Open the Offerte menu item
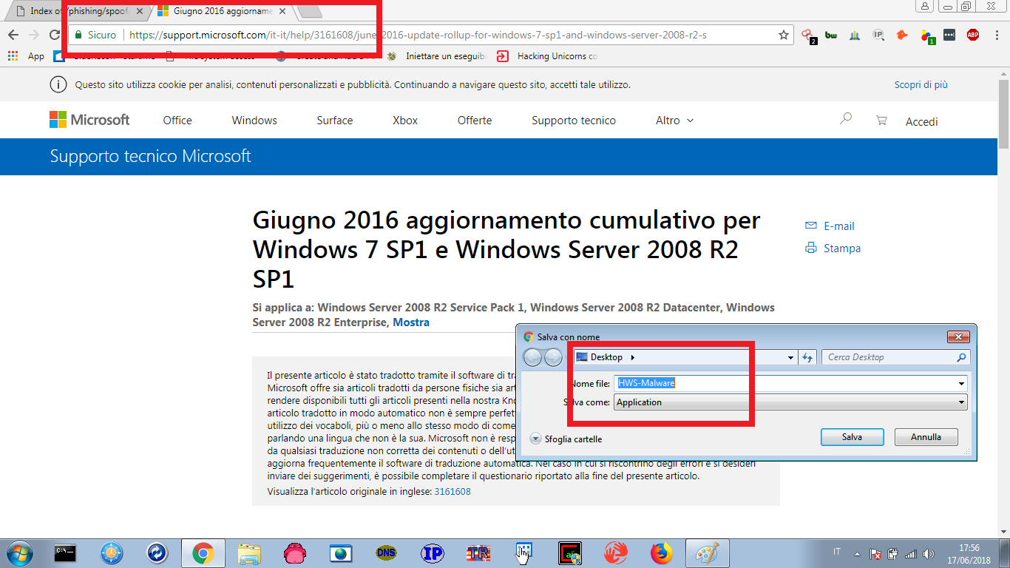This screenshot has width=1010, height=568. [x=475, y=121]
